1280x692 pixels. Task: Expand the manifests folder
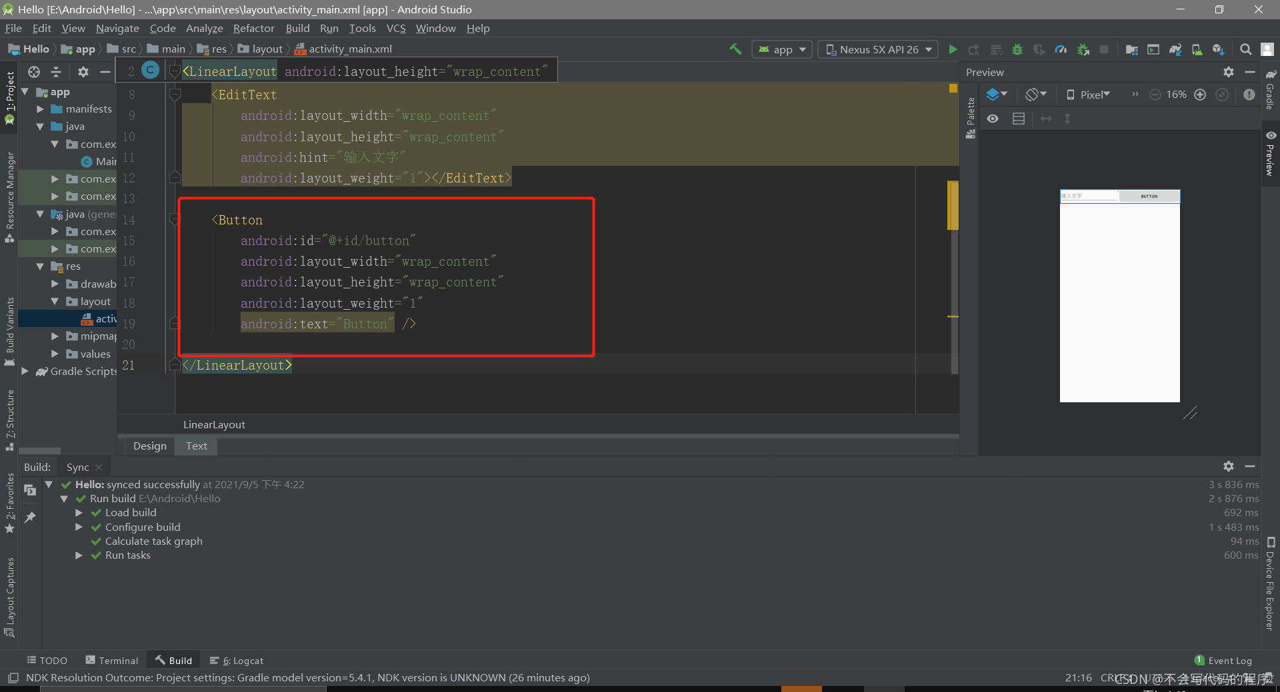coord(40,109)
